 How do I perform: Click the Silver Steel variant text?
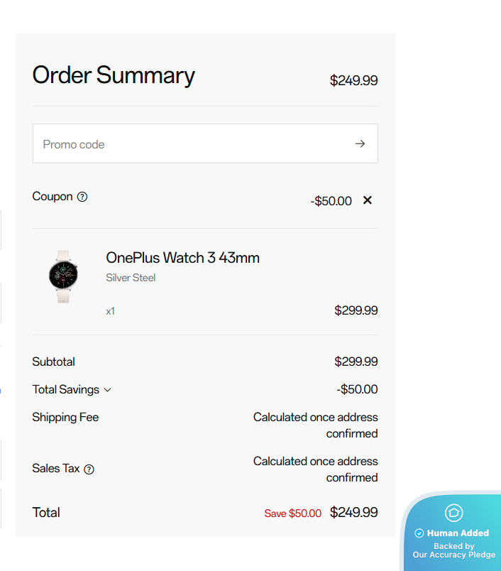pyautogui.click(x=131, y=278)
